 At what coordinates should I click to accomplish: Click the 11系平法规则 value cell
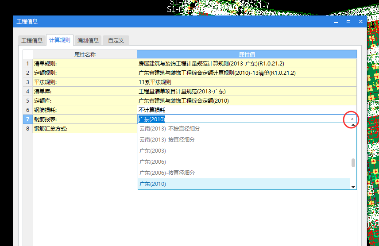click(247, 82)
